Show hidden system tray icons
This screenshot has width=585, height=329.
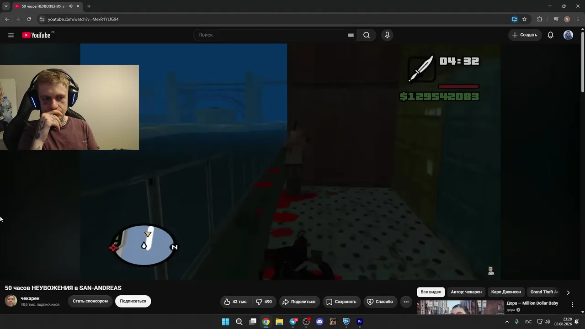[506, 322]
